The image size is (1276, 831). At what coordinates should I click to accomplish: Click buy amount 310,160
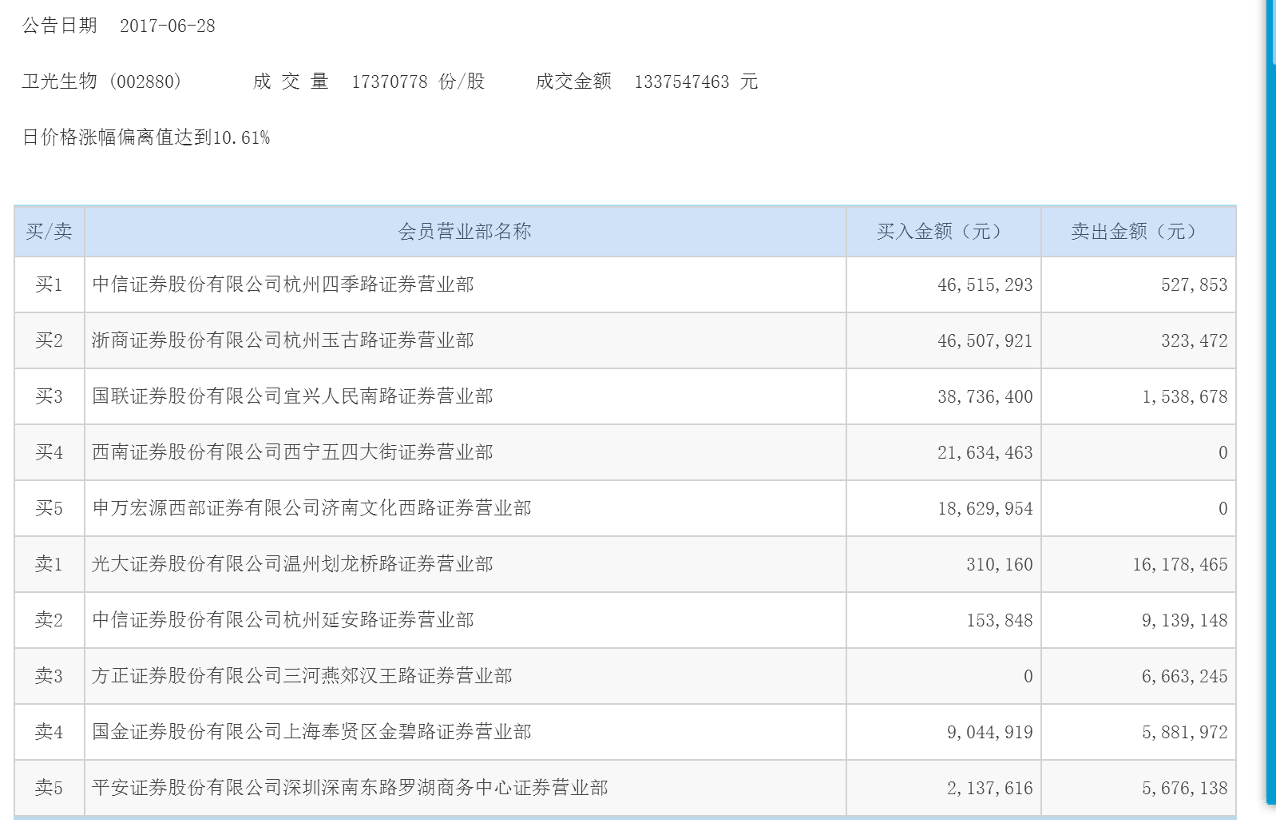coord(1000,565)
